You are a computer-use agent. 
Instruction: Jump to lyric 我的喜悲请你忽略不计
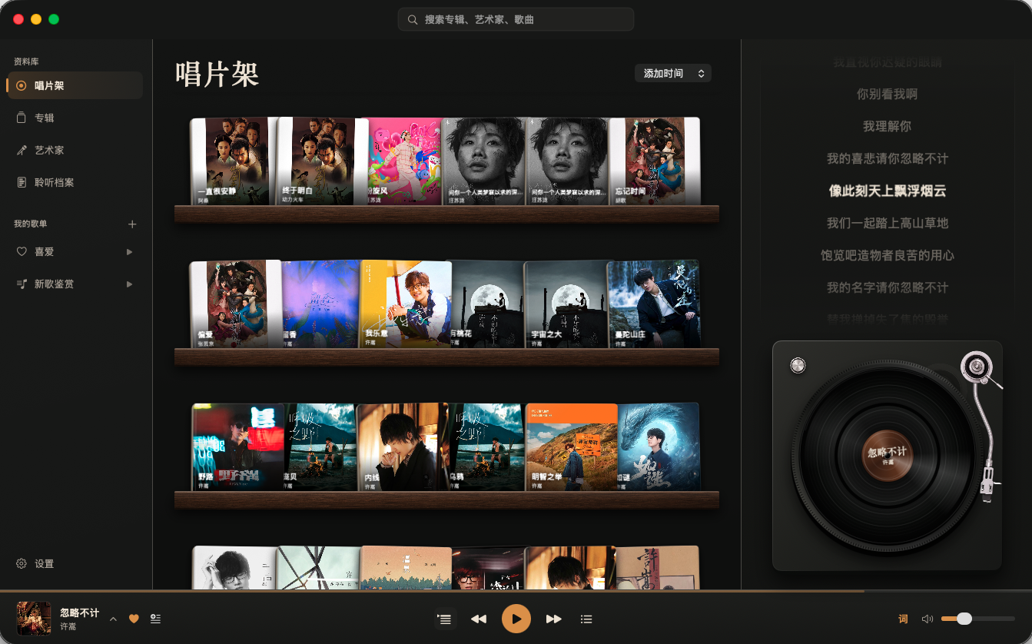tap(887, 159)
